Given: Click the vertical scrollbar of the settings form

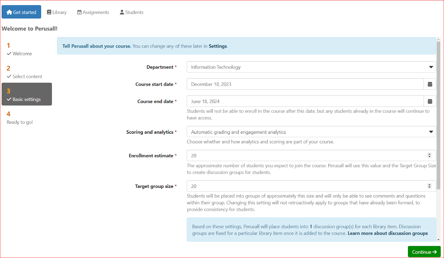Looking at the screenshot, I should [438, 115].
